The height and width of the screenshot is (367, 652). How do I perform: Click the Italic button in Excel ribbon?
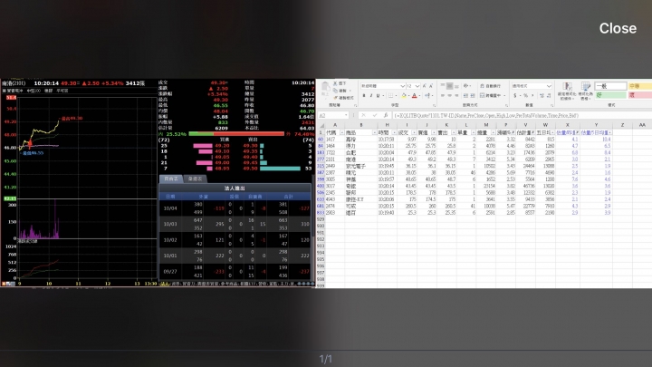pos(371,96)
